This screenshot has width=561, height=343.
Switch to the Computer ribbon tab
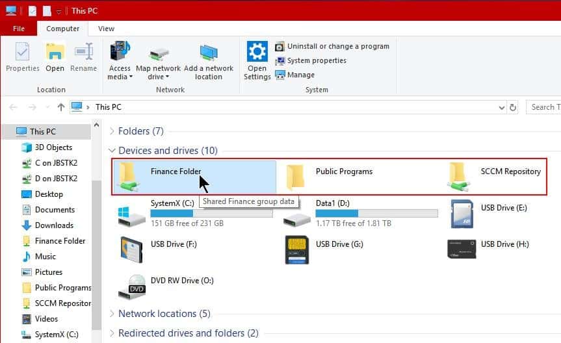pos(62,29)
